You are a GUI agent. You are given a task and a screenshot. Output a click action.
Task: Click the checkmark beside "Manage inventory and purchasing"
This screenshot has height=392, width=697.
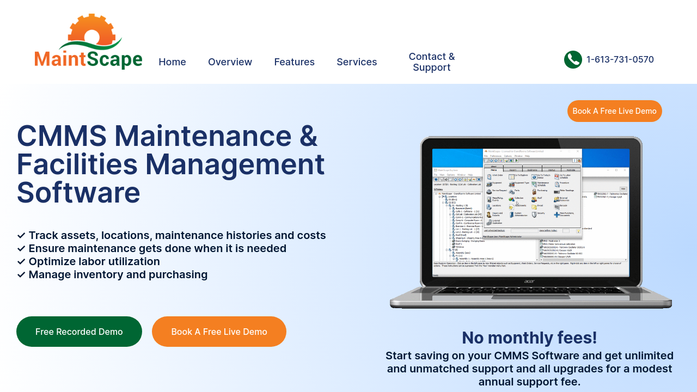click(x=21, y=274)
